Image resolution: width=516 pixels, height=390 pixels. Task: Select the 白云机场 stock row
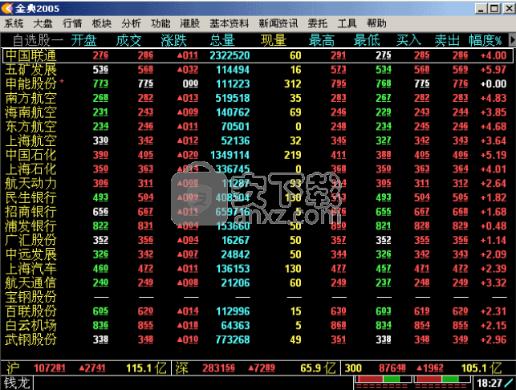258,325
